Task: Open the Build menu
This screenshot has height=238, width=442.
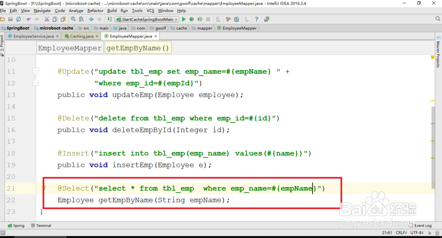Action: (x=112, y=11)
